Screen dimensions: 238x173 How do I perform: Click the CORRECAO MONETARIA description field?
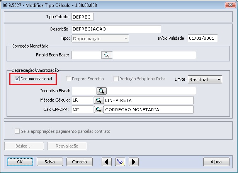(149, 110)
